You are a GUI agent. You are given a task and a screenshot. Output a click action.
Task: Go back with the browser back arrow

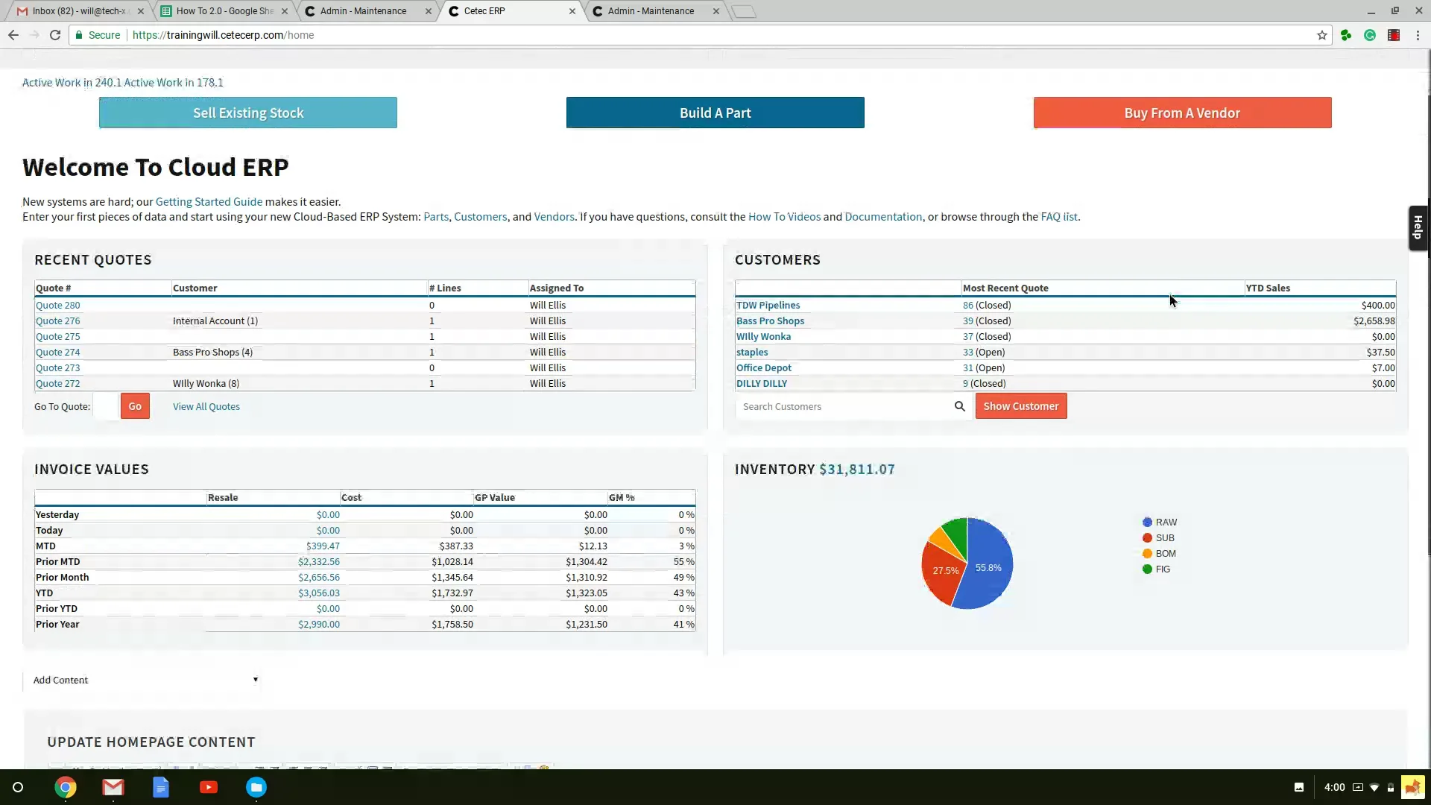click(x=13, y=35)
